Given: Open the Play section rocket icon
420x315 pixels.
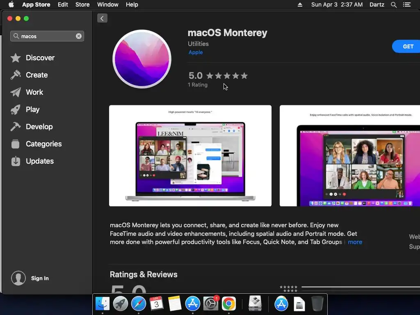Looking at the screenshot, I should tap(16, 110).
